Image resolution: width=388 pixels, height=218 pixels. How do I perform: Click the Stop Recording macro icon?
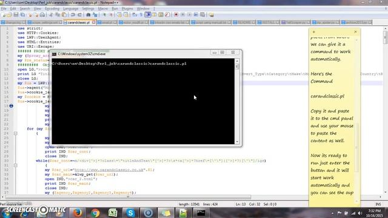[x=183, y=15]
